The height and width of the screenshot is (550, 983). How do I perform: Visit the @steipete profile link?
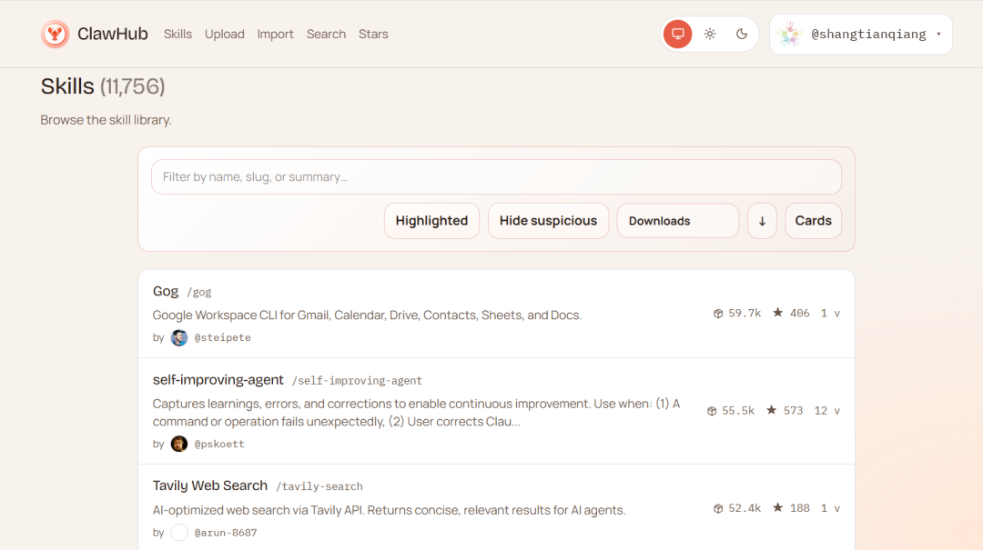tap(223, 337)
